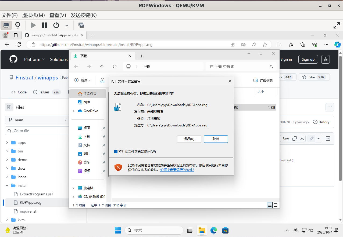The height and width of the screenshot is (237, 343).
Task: Toggle thumbnail view icon in Explorer status bar
Action: 276,205
